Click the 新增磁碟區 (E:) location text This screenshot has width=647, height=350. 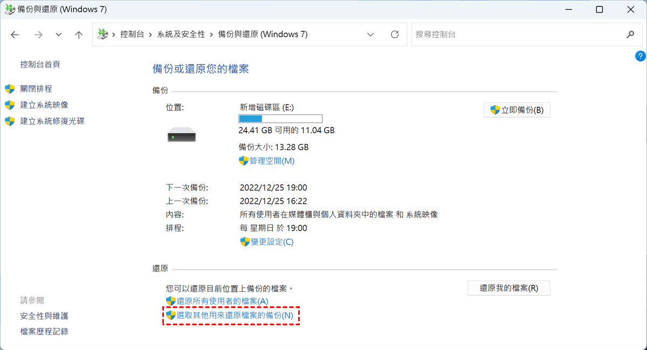pyautogui.click(x=267, y=107)
